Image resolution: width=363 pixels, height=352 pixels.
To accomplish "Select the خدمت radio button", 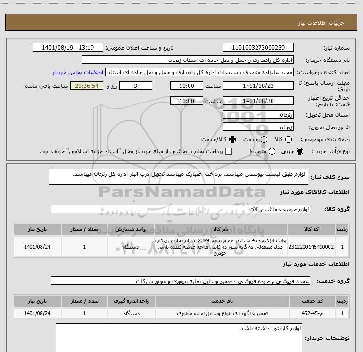I will tap(264, 139).
